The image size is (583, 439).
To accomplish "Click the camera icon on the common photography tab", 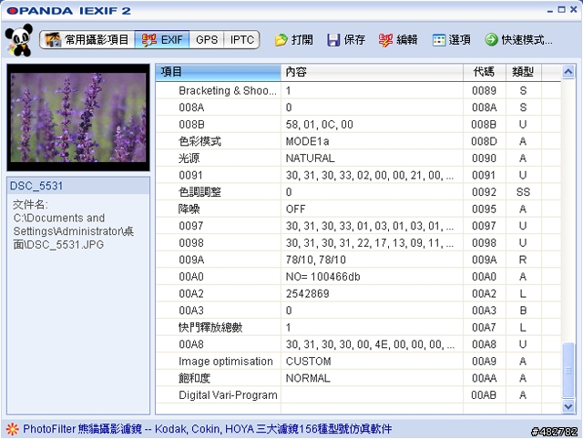I will click(53, 39).
